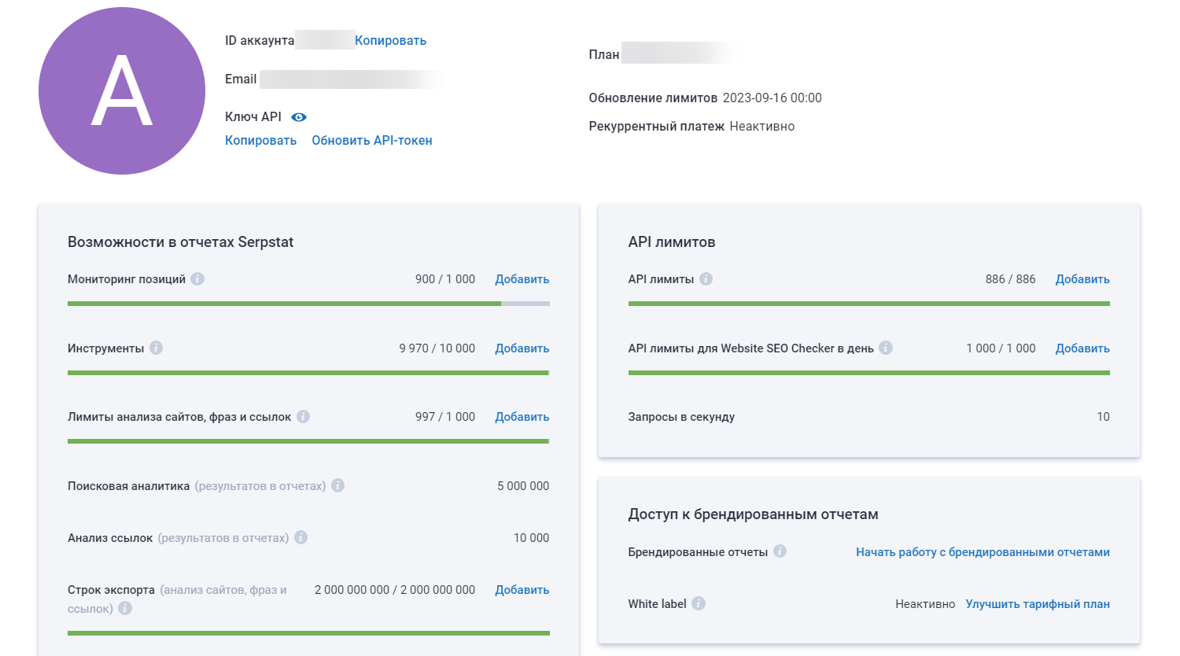Show API key with eye icon

coord(299,117)
